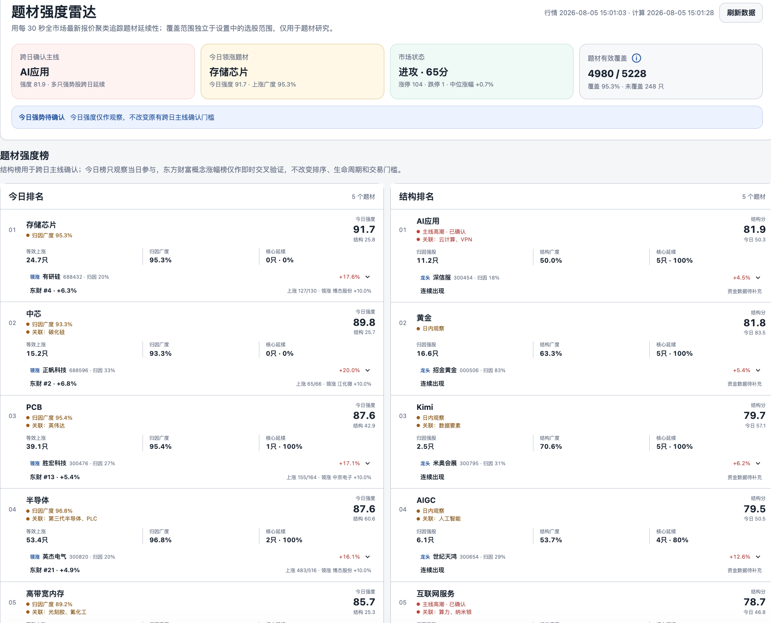Image resolution: width=771 pixels, height=623 pixels.
Task: Click the 刷新数据 refresh button
Action: coord(741,13)
